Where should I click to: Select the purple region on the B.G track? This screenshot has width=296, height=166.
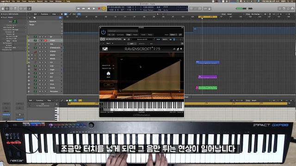click(x=208, y=77)
